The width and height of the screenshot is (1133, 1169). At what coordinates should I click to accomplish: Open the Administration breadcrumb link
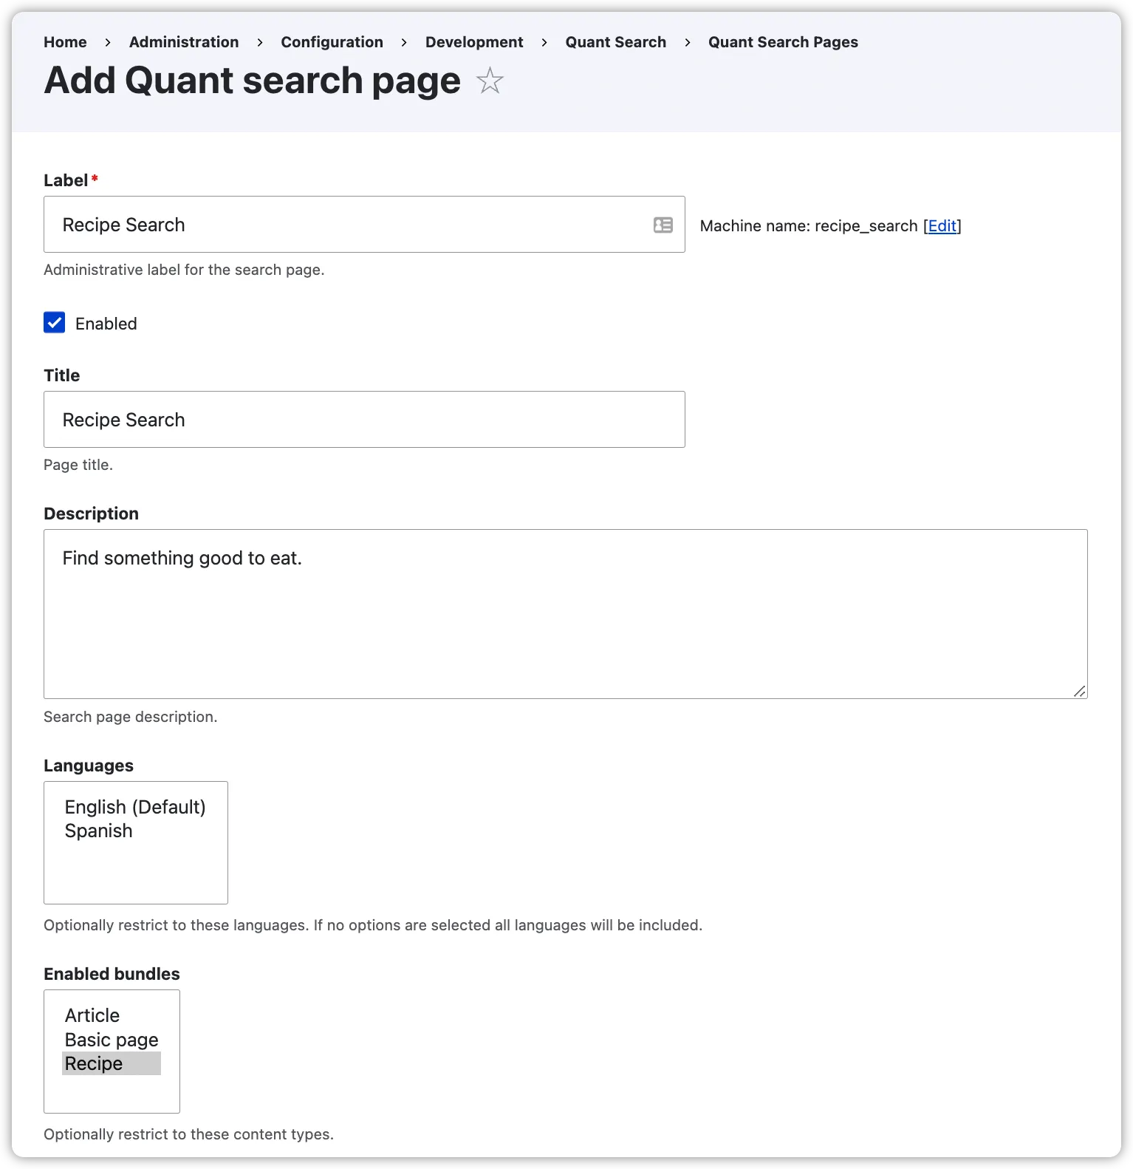(x=183, y=42)
